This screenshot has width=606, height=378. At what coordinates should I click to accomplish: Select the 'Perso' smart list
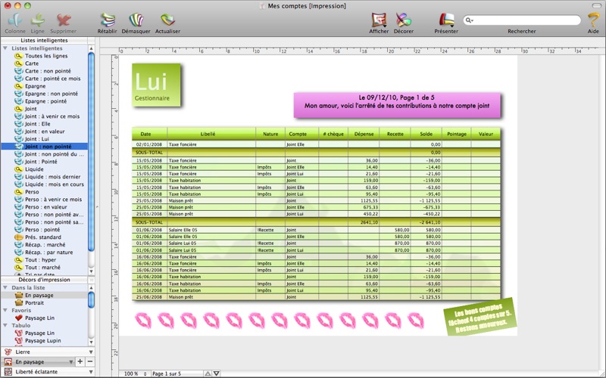(x=32, y=192)
